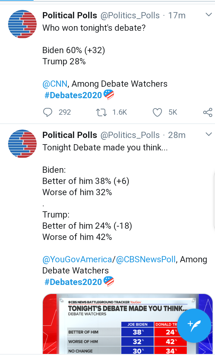Screen dimensions: 215x358
Task: Tap the compose tweet floating button
Action: tap(194, 326)
